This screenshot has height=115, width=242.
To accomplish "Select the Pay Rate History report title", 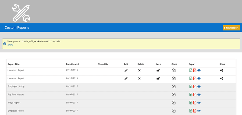I will [16, 95].
